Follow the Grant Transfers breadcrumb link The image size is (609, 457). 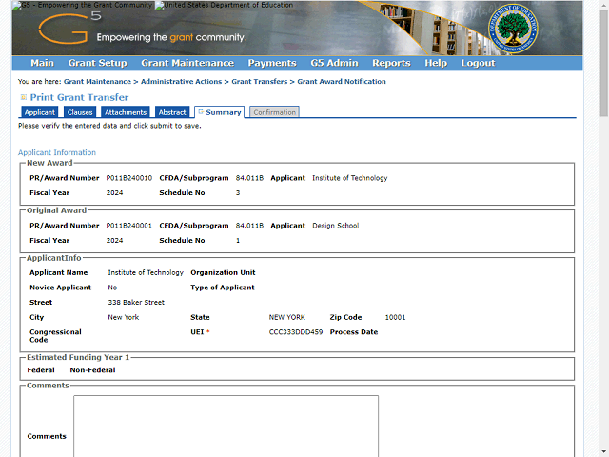260,82
